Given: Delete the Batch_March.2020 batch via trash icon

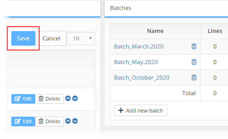Looking at the screenshot, I should [x=194, y=46].
